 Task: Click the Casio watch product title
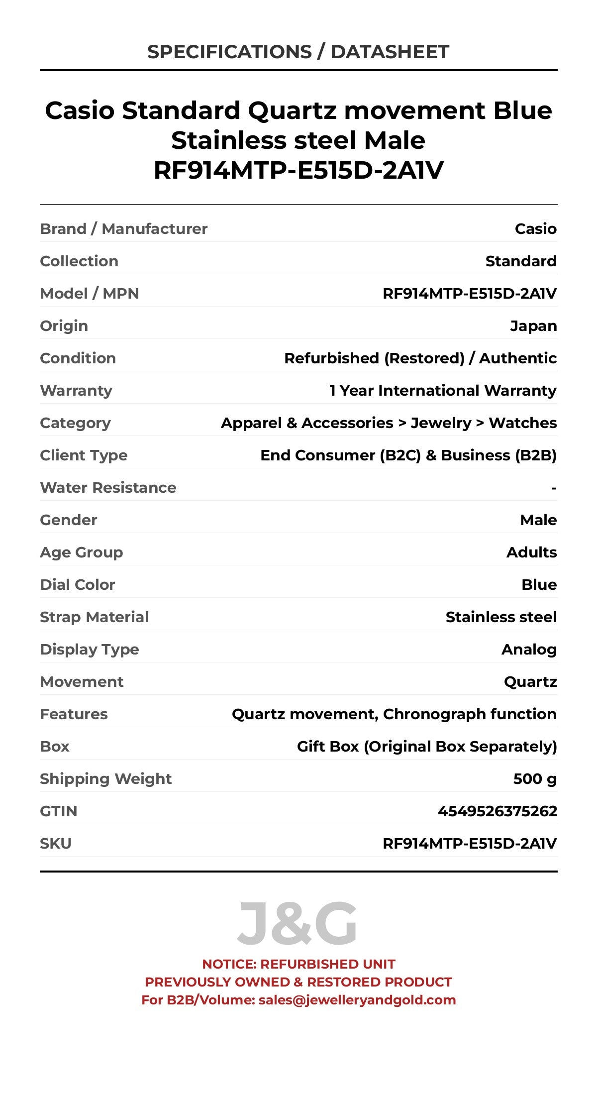pyautogui.click(x=298, y=140)
